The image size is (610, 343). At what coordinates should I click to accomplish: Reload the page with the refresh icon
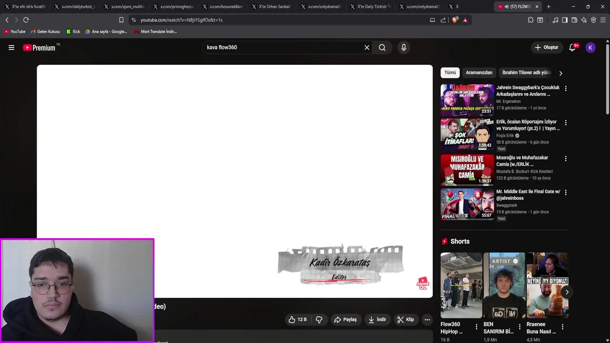(x=26, y=20)
